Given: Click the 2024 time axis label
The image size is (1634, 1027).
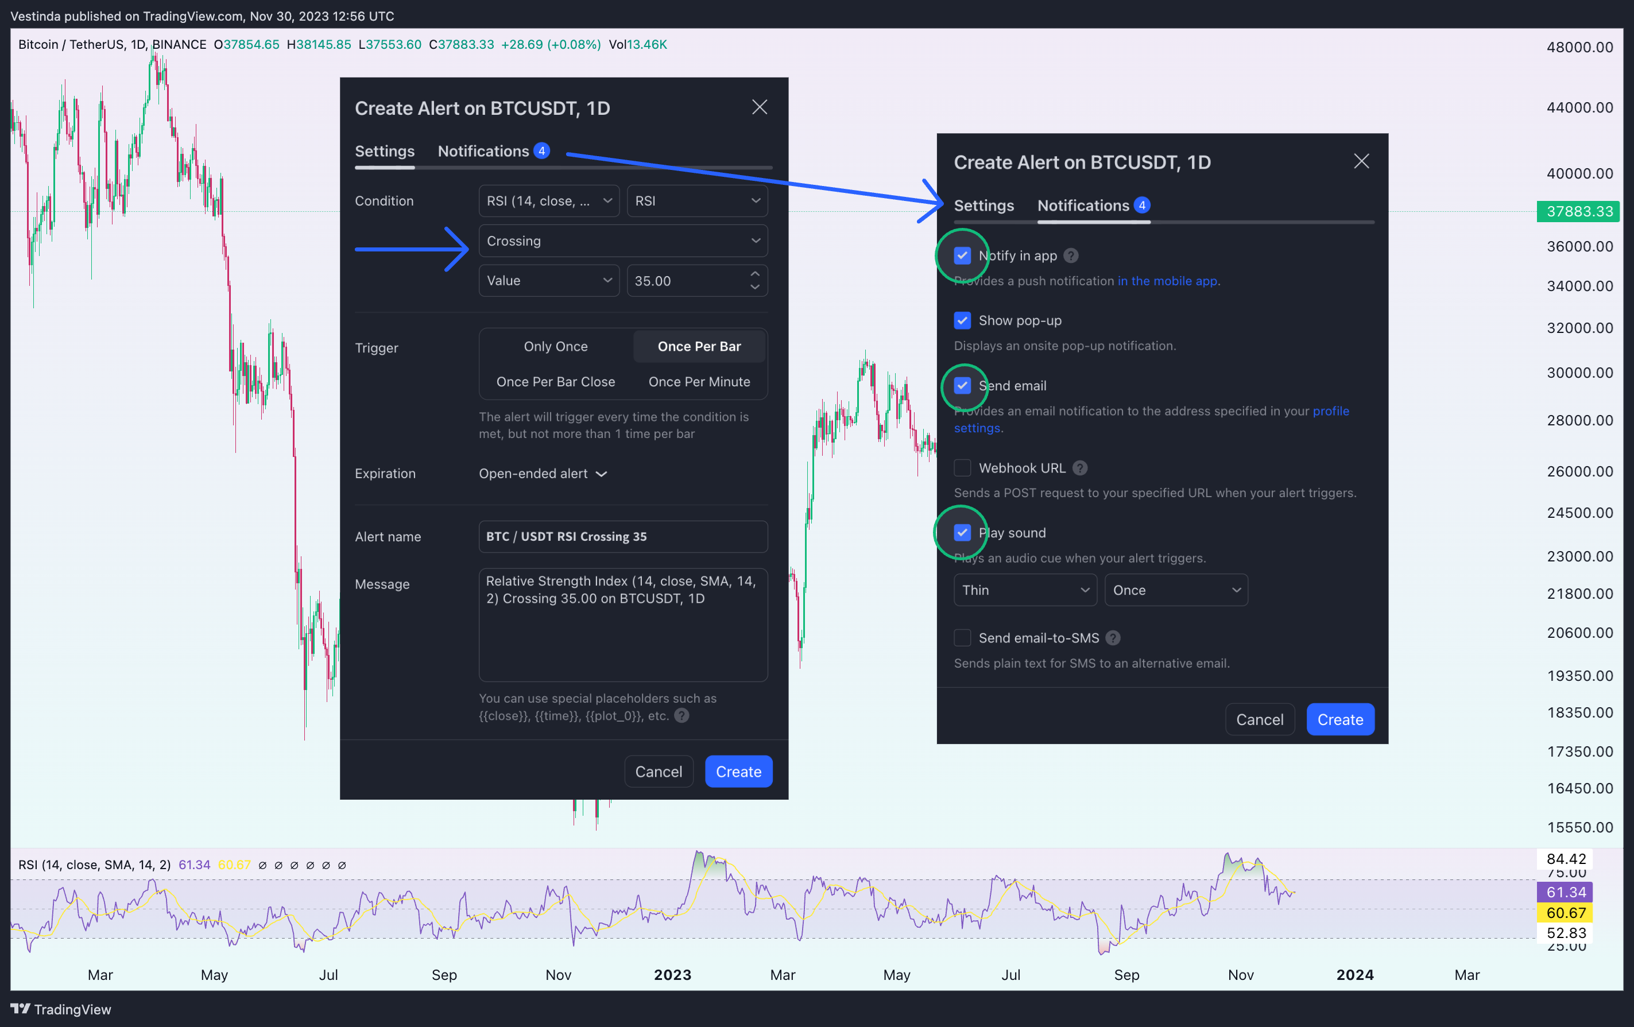Looking at the screenshot, I should pos(1354,975).
